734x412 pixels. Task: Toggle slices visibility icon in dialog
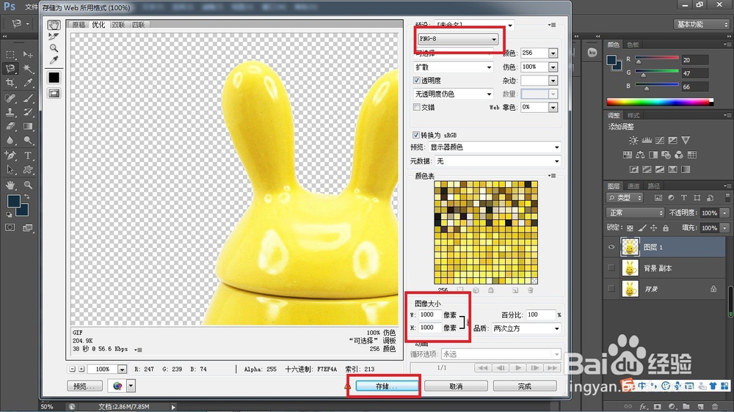click(x=54, y=94)
